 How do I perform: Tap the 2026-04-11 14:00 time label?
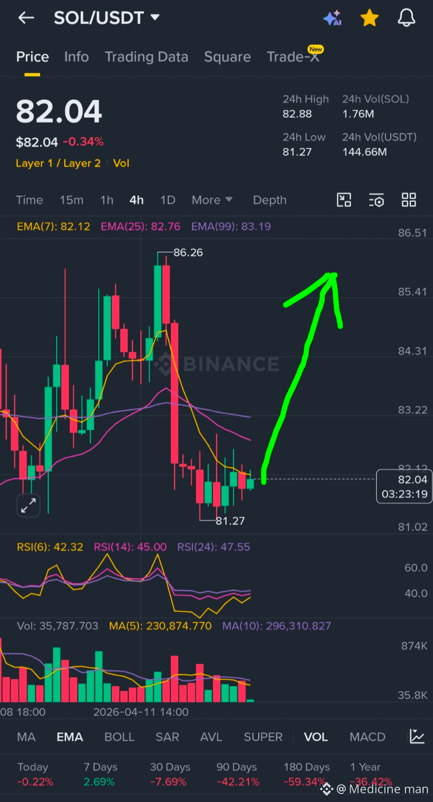(141, 712)
